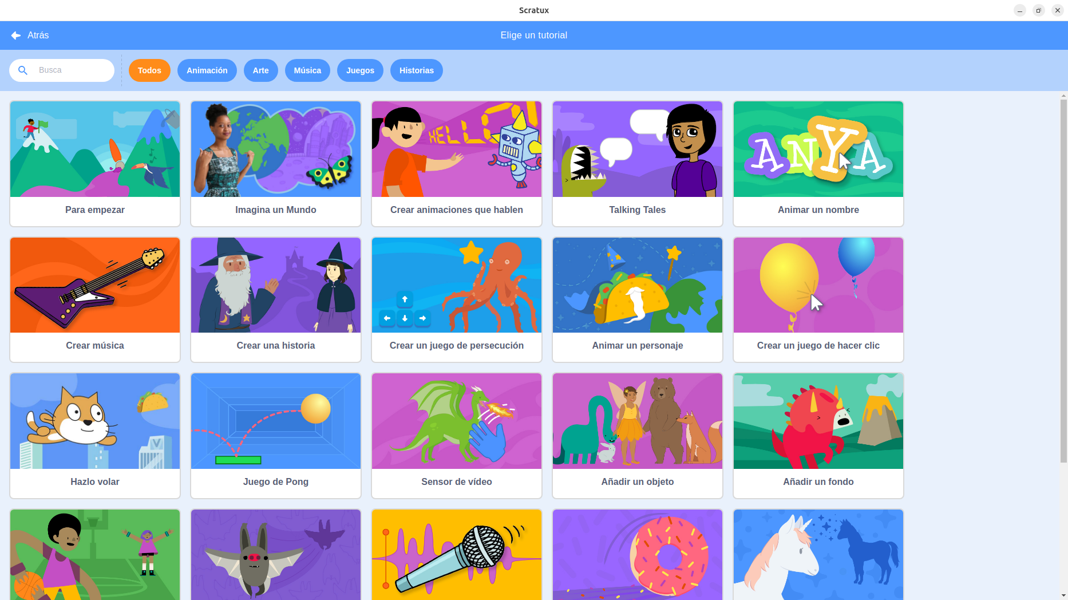Select the Juego de Pong tutorial card
The width and height of the screenshot is (1068, 600).
pos(276,436)
